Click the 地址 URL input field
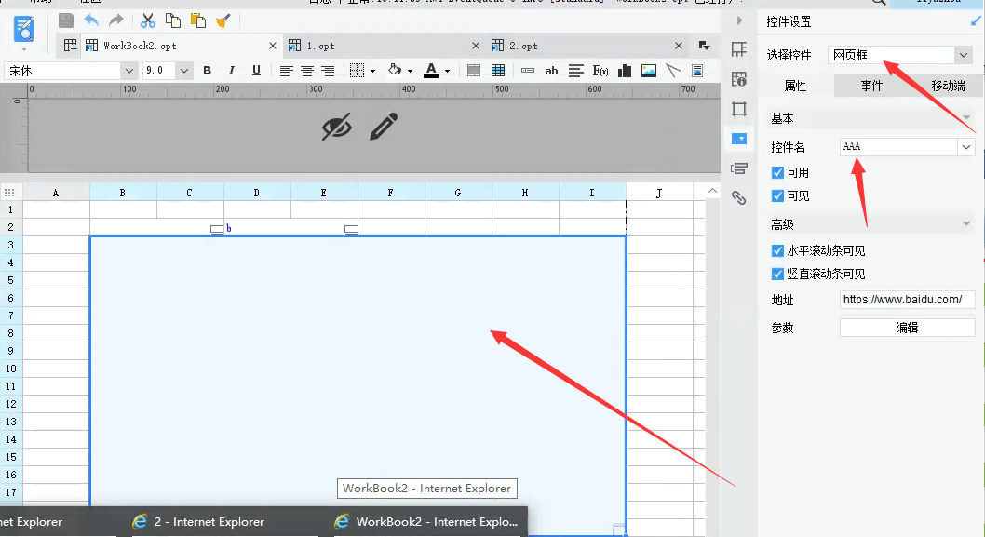 pyautogui.click(x=907, y=300)
